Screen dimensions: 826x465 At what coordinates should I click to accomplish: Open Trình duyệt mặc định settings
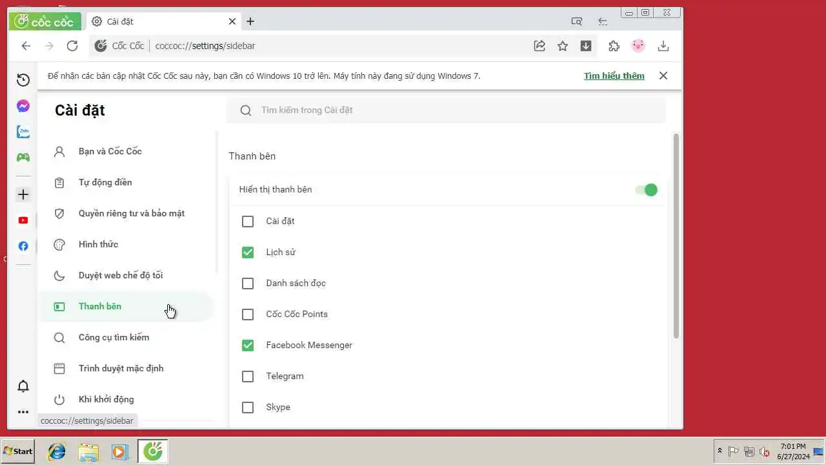126,369
